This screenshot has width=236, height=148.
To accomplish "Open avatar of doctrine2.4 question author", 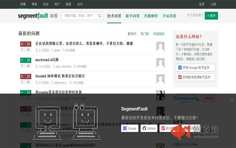I will (x=160, y=63).
